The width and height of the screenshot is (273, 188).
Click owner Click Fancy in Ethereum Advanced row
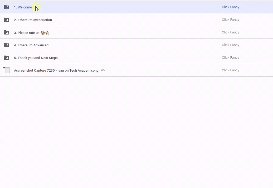point(230,45)
